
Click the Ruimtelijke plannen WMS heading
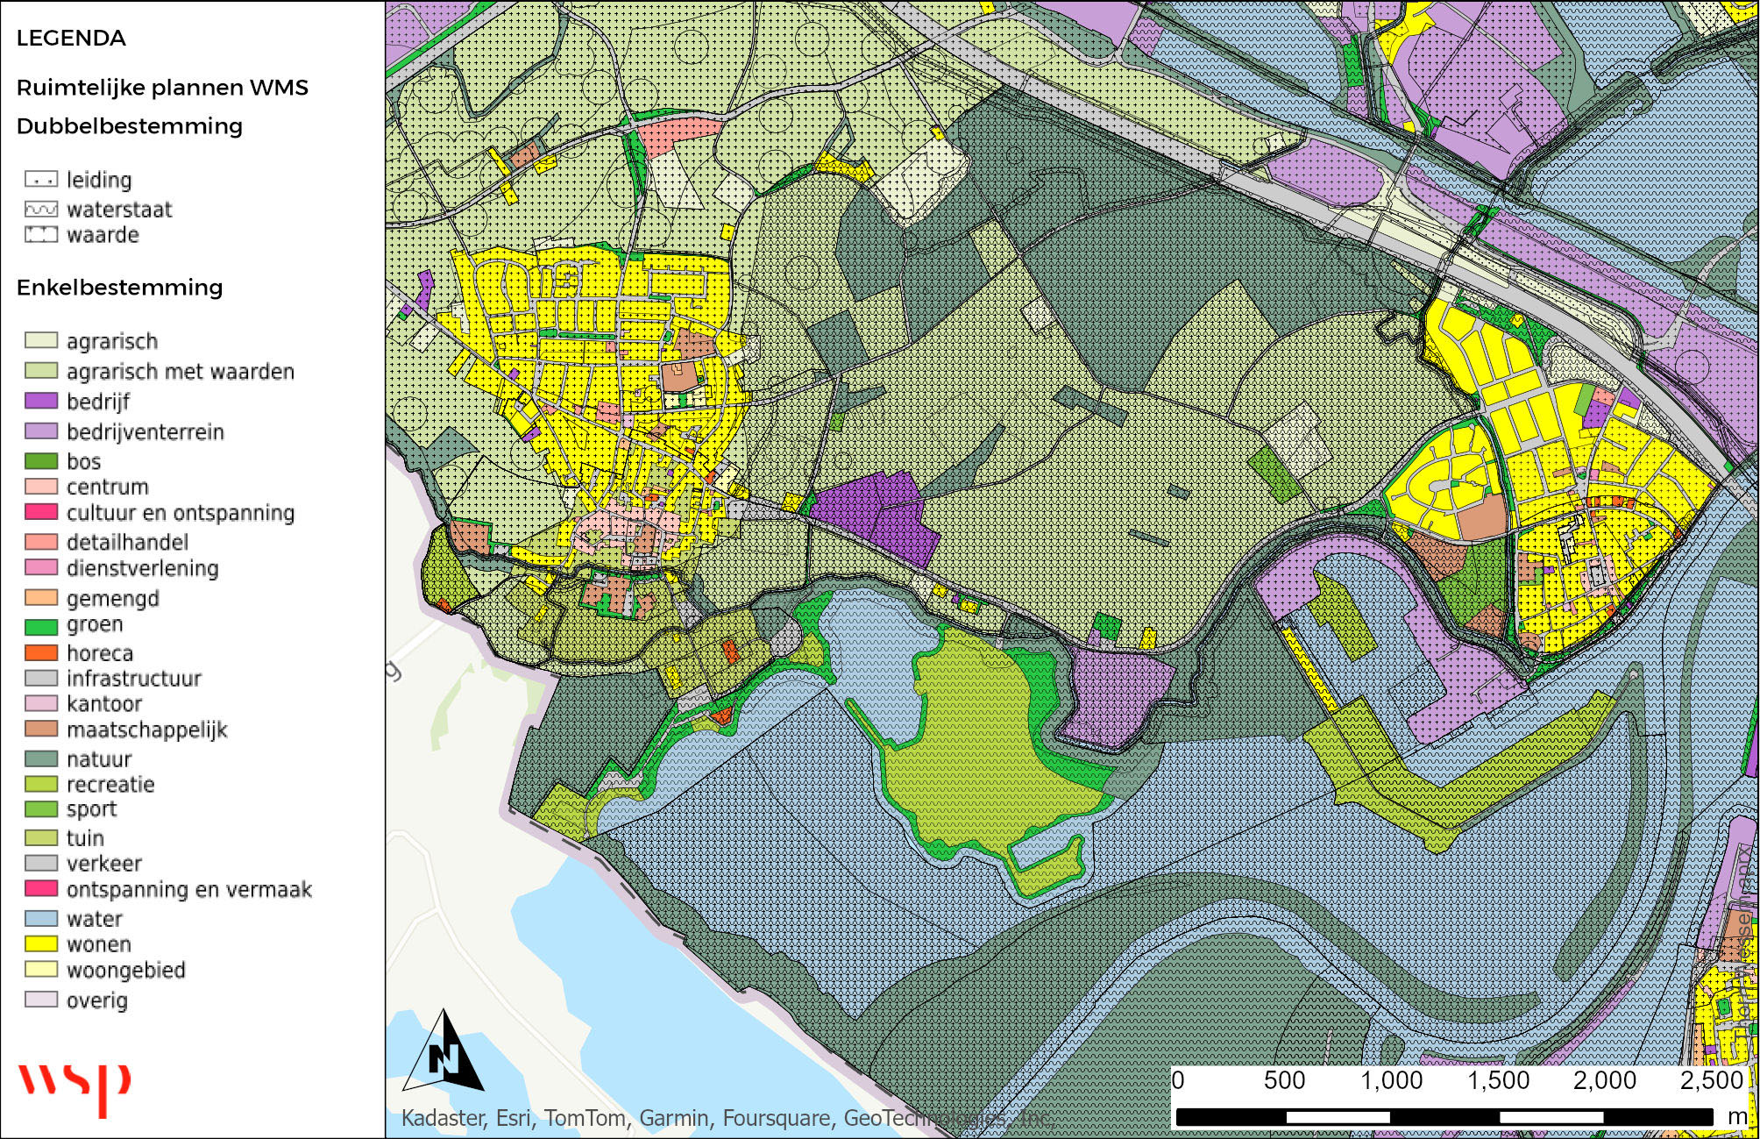(163, 87)
